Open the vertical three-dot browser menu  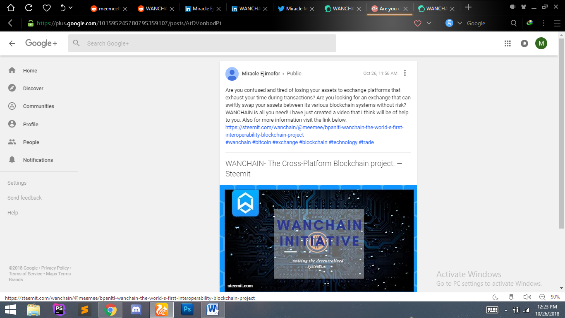coord(544,23)
